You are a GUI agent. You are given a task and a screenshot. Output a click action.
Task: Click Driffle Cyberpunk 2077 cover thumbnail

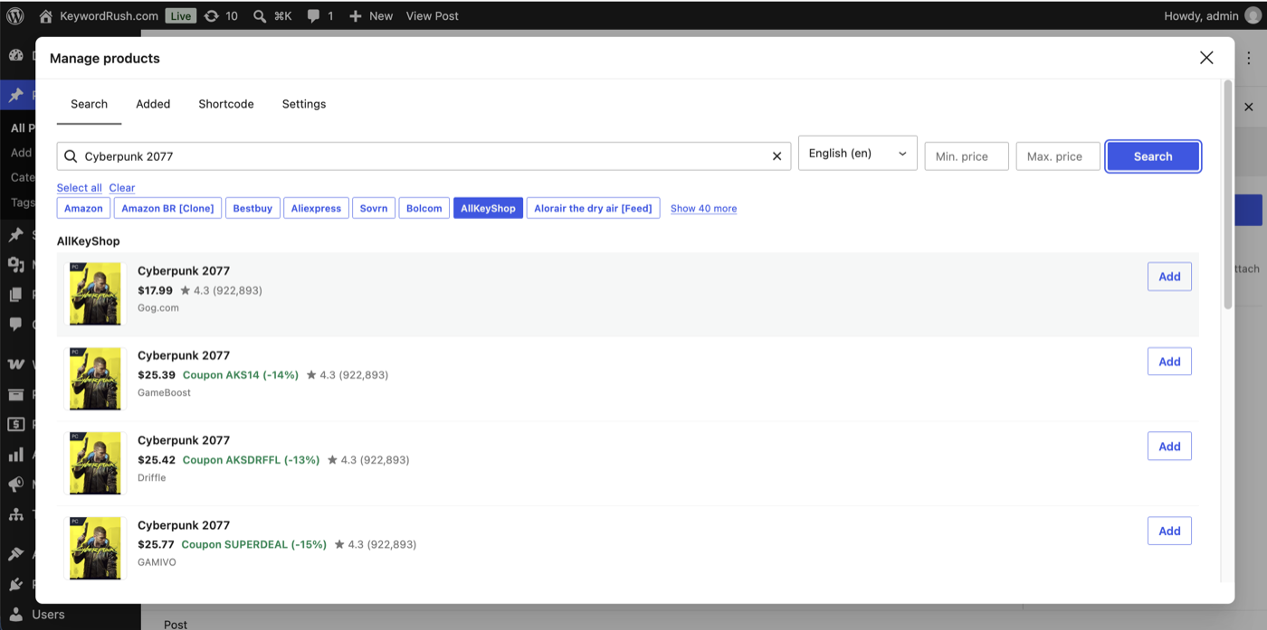[x=95, y=464]
